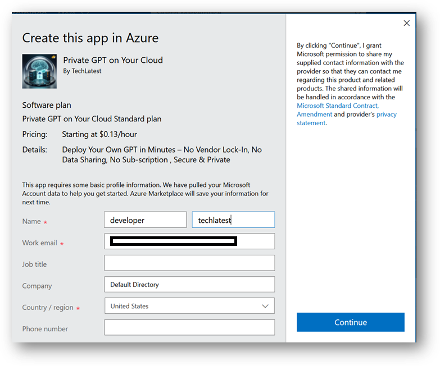Open the provider's privacy statement link
This screenshot has width=440, height=366.
(x=385, y=115)
